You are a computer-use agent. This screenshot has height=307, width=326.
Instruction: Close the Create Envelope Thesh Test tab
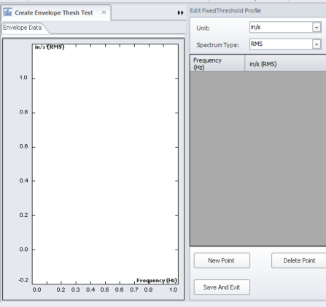coord(104,12)
